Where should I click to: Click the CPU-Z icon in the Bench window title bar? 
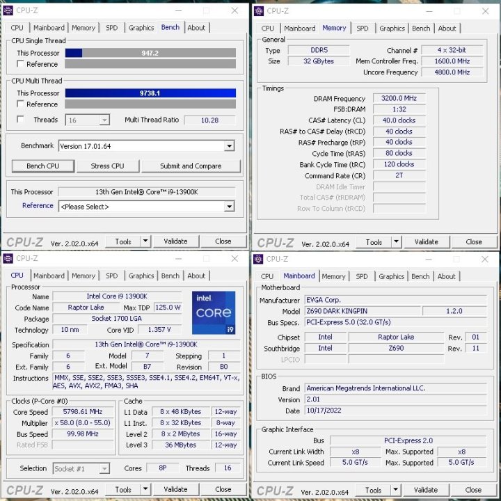8,10
